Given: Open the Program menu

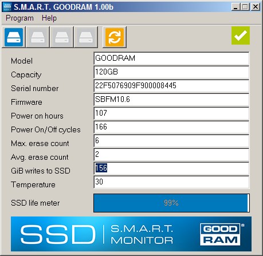Looking at the screenshot, I should 19,18.
